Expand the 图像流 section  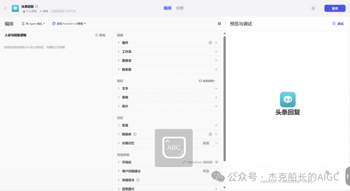point(119,60)
